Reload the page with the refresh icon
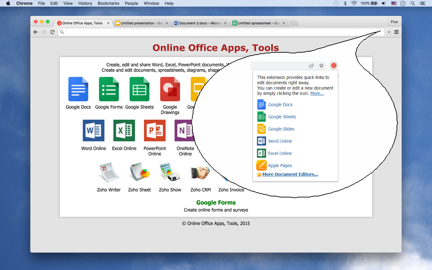The width and height of the screenshot is (432, 270). [52, 32]
